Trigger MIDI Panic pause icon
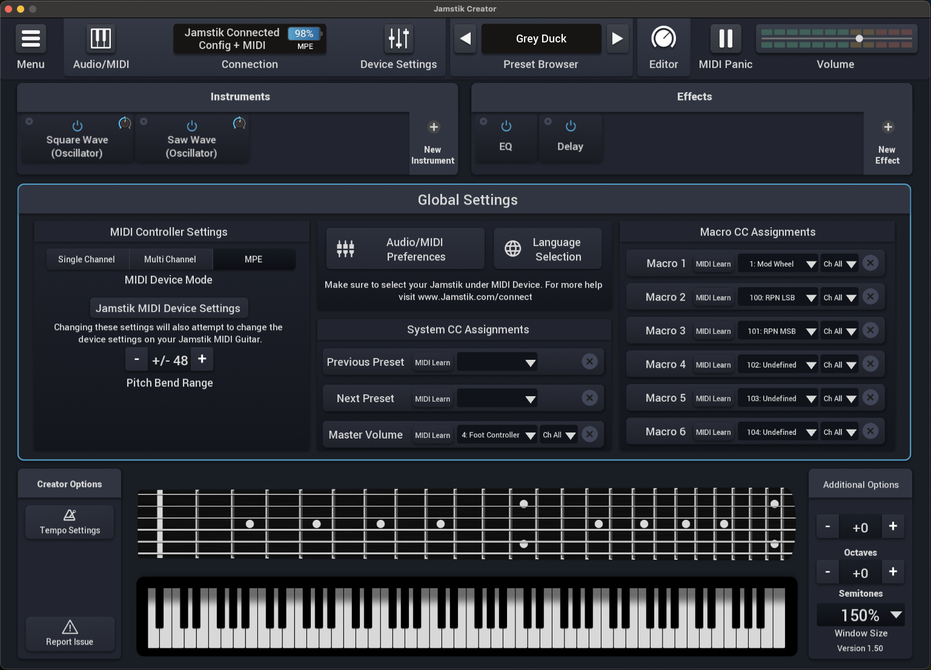Viewport: 931px width, 670px height. click(726, 39)
